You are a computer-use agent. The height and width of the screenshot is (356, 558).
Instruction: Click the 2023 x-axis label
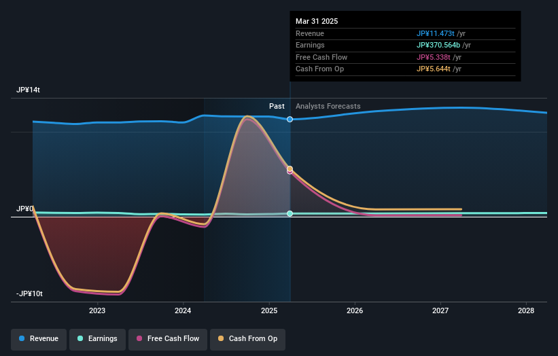tap(97, 311)
